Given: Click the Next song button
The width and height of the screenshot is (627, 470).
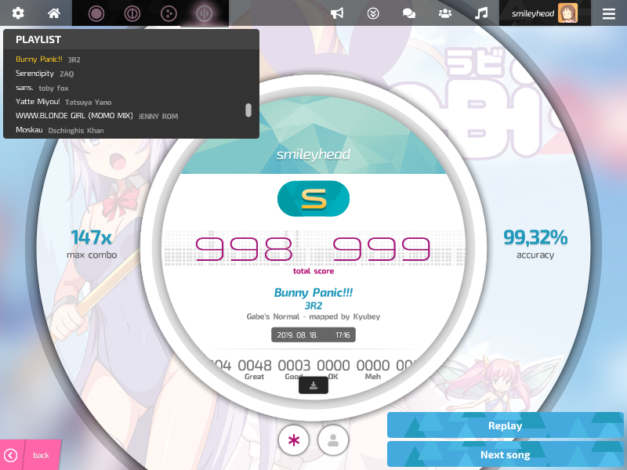Looking at the screenshot, I should (x=505, y=454).
